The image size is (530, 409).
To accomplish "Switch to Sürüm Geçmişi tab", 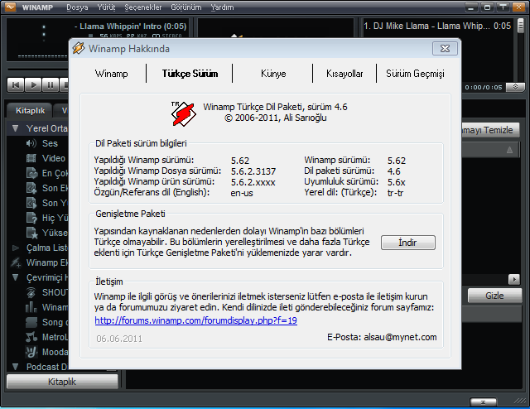I will point(415,74).
